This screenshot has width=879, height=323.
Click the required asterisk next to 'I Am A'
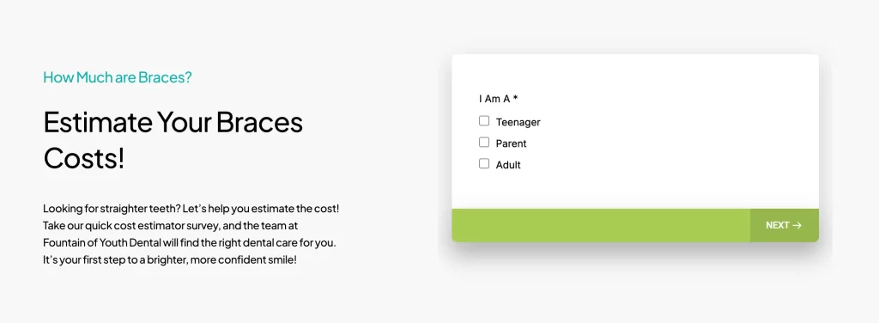click(x=515, y=98)
